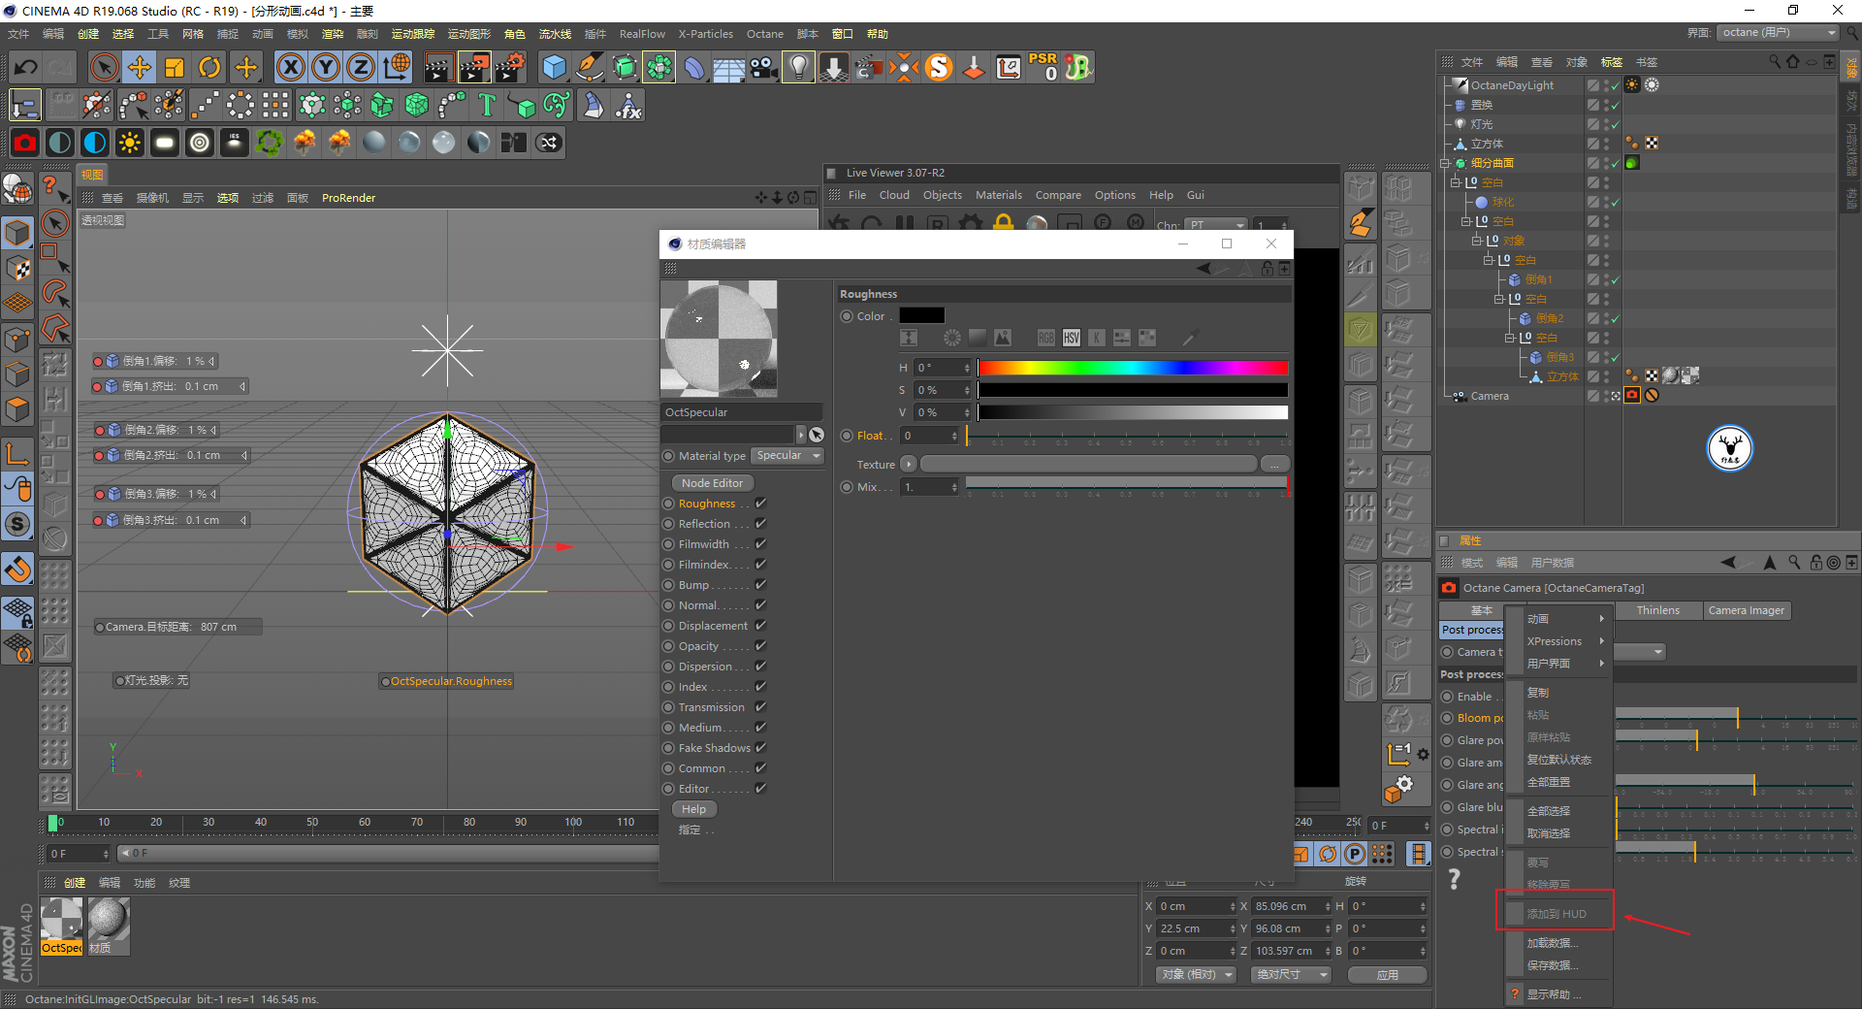Toggle the Bump channel checkbox
This screenshot has width=1862, height=1009.
coord(761,585)
